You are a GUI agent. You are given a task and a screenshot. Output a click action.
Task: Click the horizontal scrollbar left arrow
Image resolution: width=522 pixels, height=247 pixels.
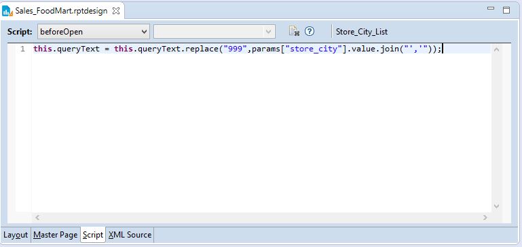(x=37, y=217)
